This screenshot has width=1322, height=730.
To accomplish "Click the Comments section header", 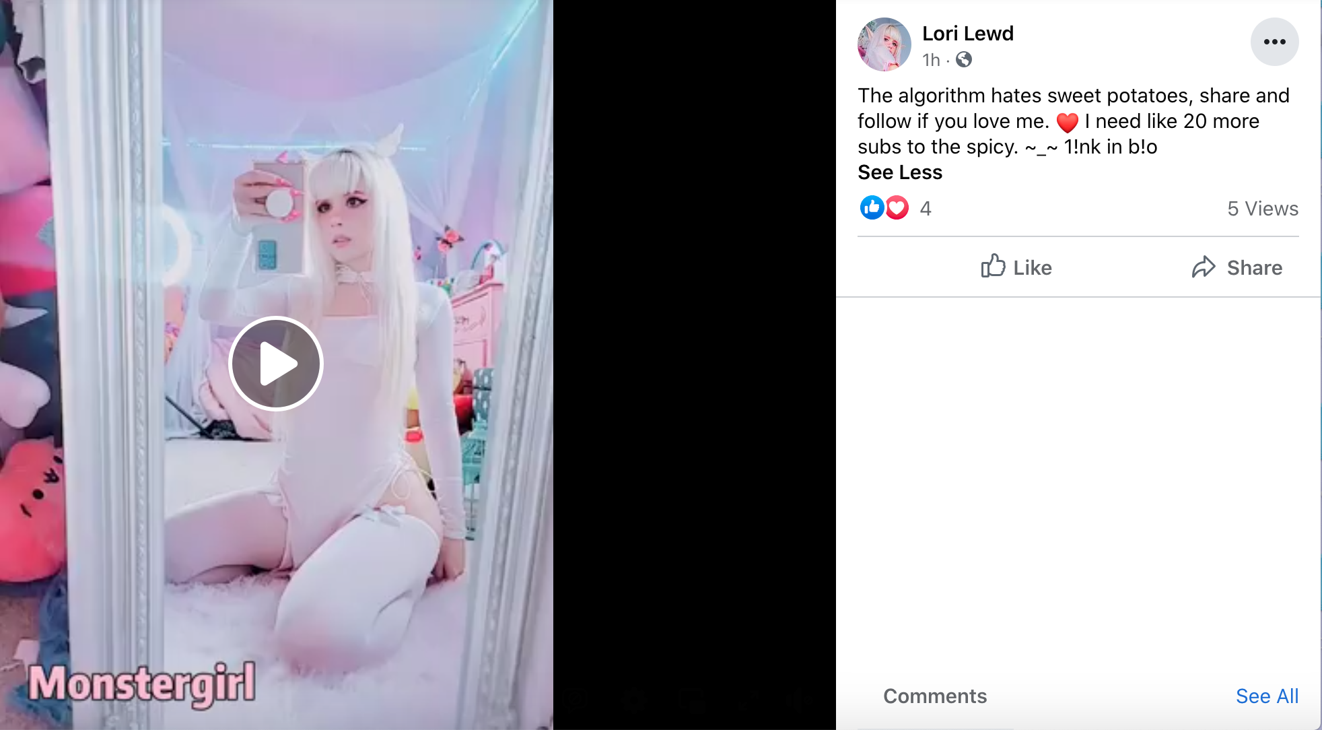I will point(935,696).
